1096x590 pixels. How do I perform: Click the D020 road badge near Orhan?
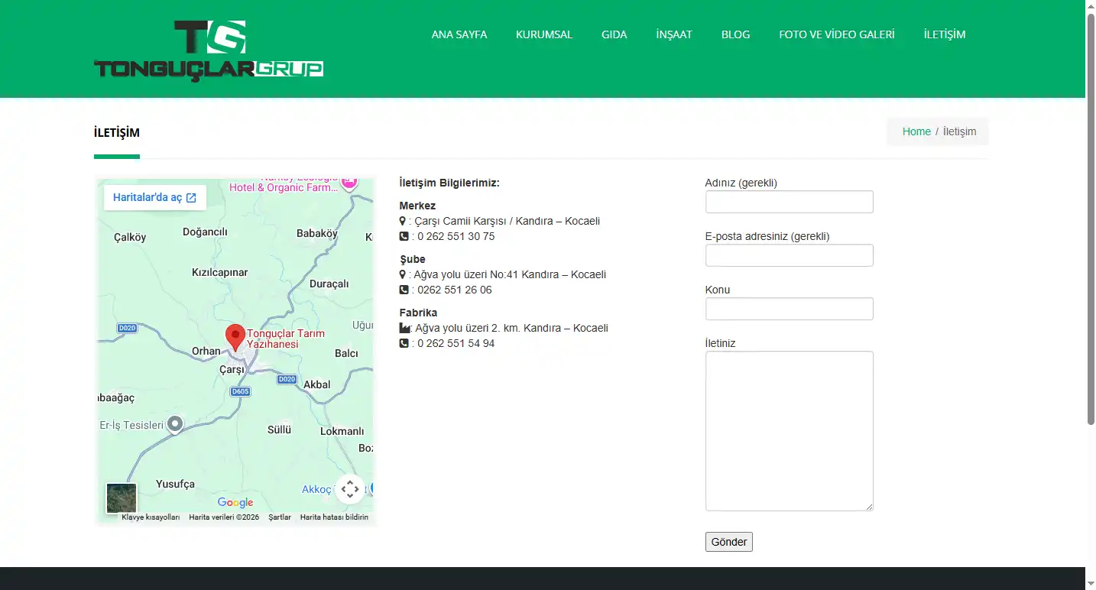[x=127, y=328]
